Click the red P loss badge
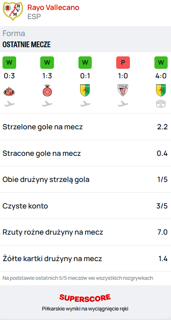 point(123,63)
